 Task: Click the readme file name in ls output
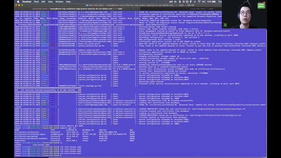[x=18, y=145]
